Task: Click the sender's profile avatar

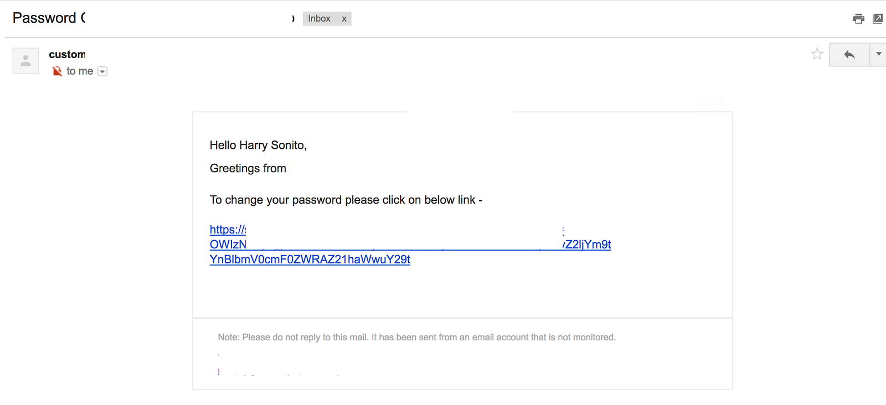Action: point(25,61)
